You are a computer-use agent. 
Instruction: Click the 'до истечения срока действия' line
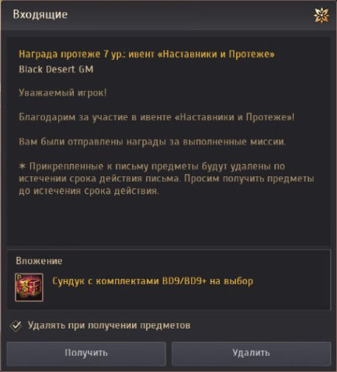[x=89, y=191]
